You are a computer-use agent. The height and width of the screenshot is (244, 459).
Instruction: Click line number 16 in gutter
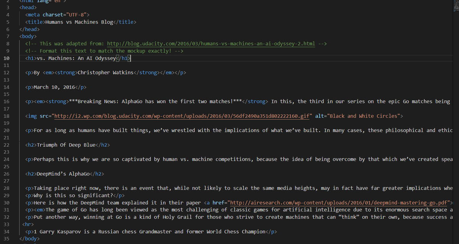click(x=7, y=102)
